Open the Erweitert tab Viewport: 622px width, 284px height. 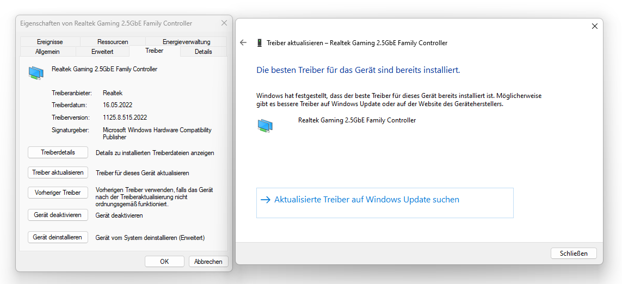point(102,52)
